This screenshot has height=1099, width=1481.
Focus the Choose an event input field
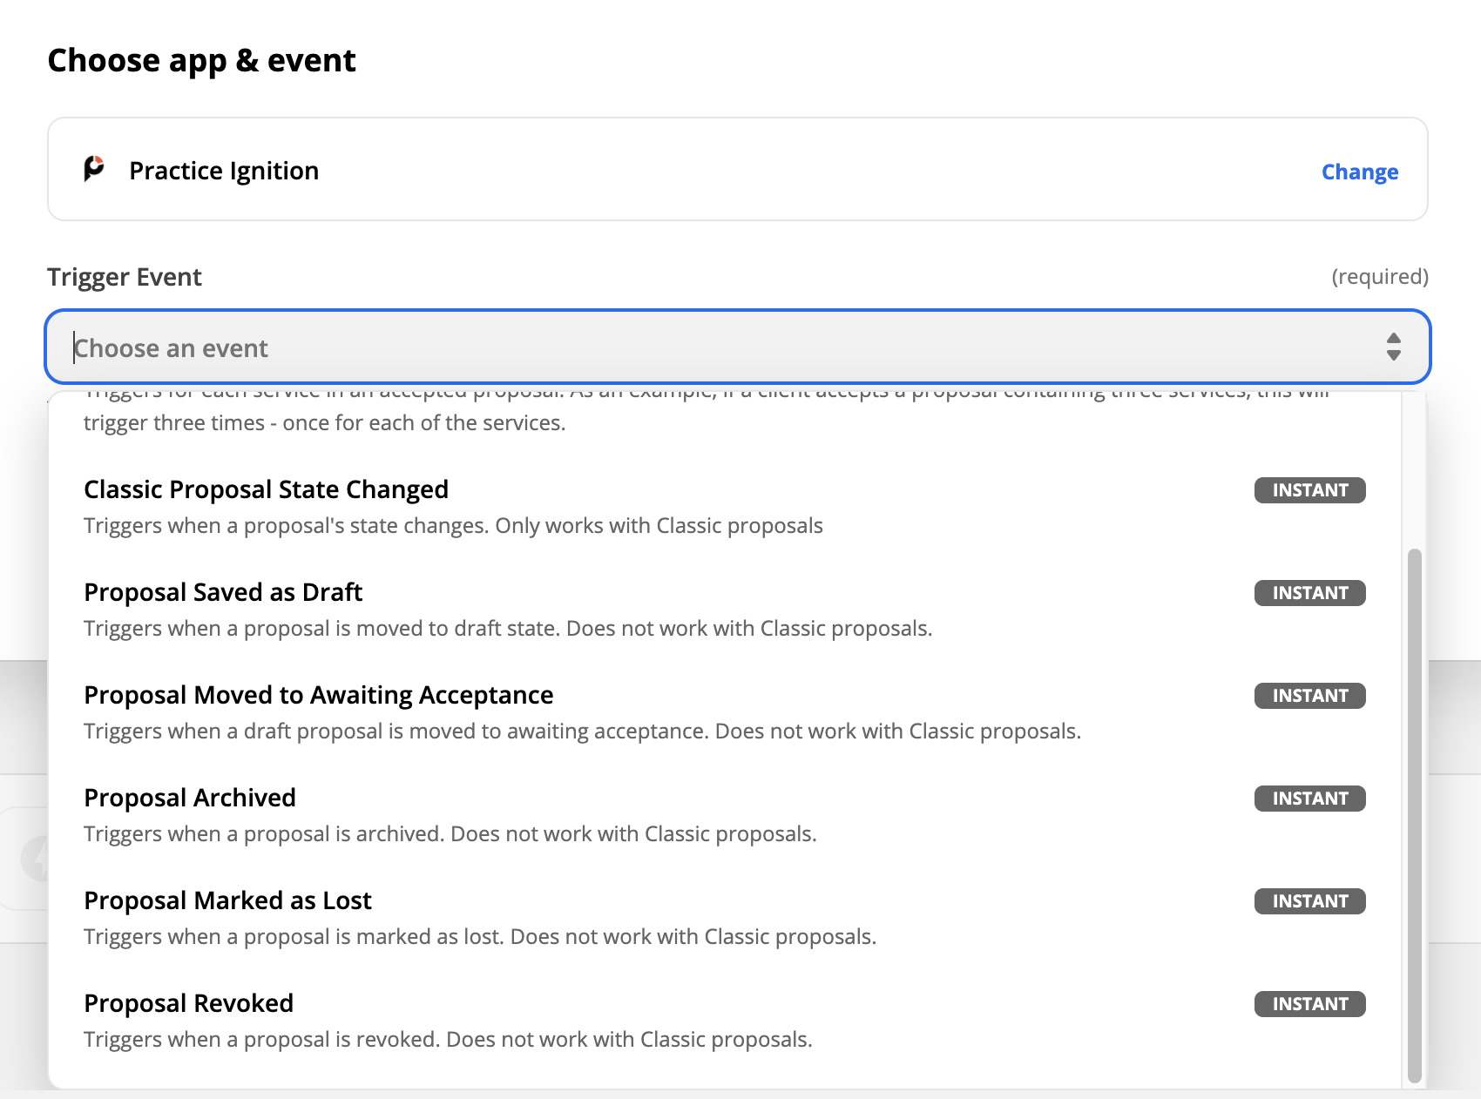pos(697,347)
